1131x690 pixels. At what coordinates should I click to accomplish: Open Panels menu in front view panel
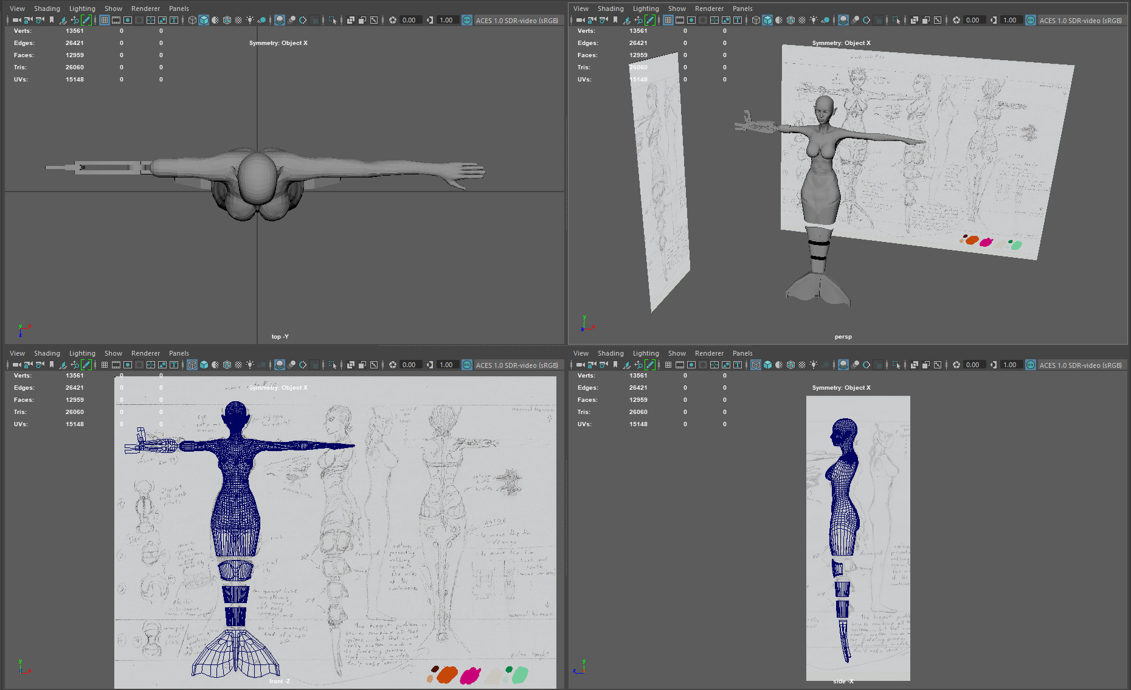(179, 353)
